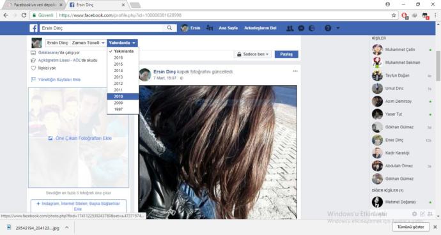Screen dimensions: 441x235
Task: Select 1987 in year menu
Action: [x=123, y=109]
